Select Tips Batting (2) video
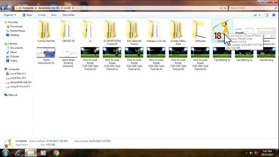The image size is (279, 157). pos(244,54)
